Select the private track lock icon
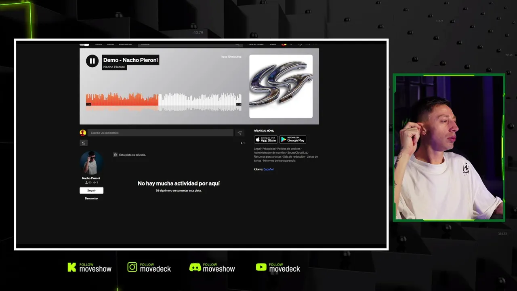 coord(115,155)
